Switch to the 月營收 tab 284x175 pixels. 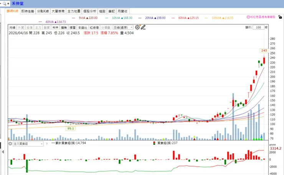tap(123, 11)
